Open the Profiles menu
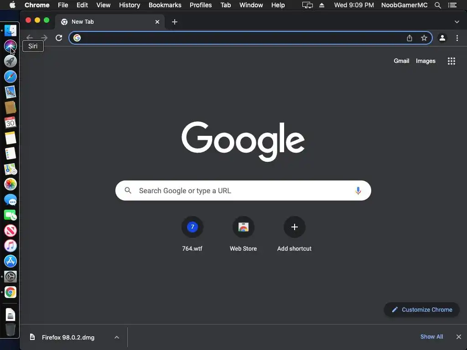 point(201,5)
